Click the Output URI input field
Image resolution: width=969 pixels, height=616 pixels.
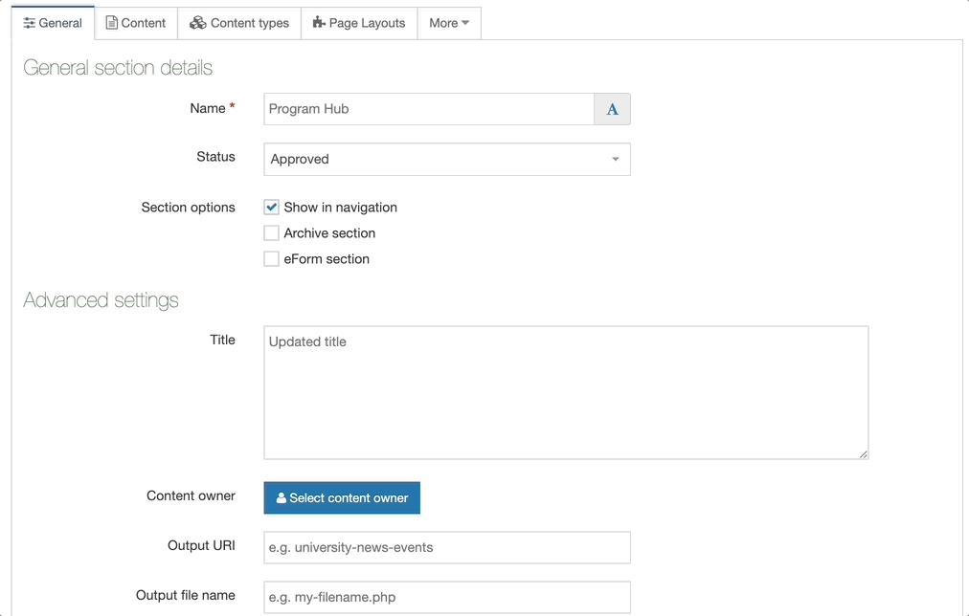[x=446, y=546]
